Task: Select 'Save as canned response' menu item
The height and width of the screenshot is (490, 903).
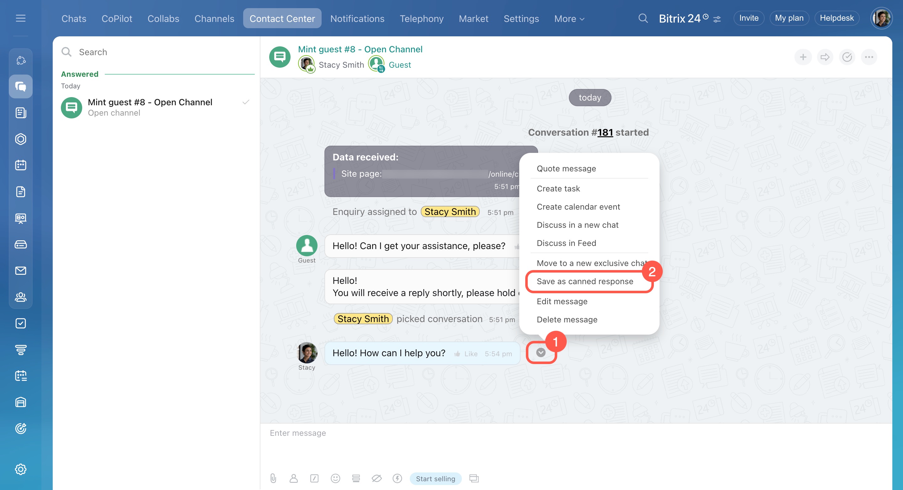Action: point(585,281)
